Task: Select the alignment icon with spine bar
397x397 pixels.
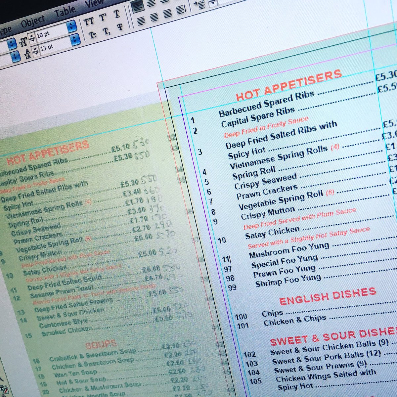Action: point(181,10)
